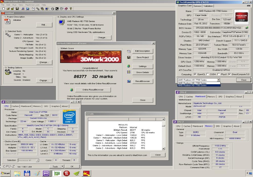
Task: Click monitor icon beside ResultBrowser button
Action: 129,81
